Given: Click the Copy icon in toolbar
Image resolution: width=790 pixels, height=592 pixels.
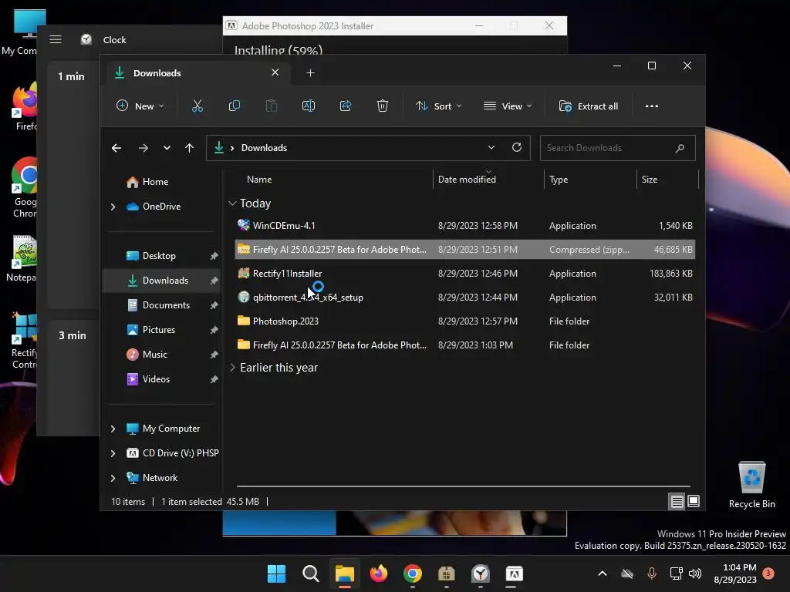Looking at the screenshot, I should [x=235, y=106].
